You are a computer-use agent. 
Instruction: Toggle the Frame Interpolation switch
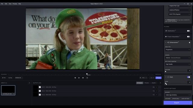coord(188,37)
